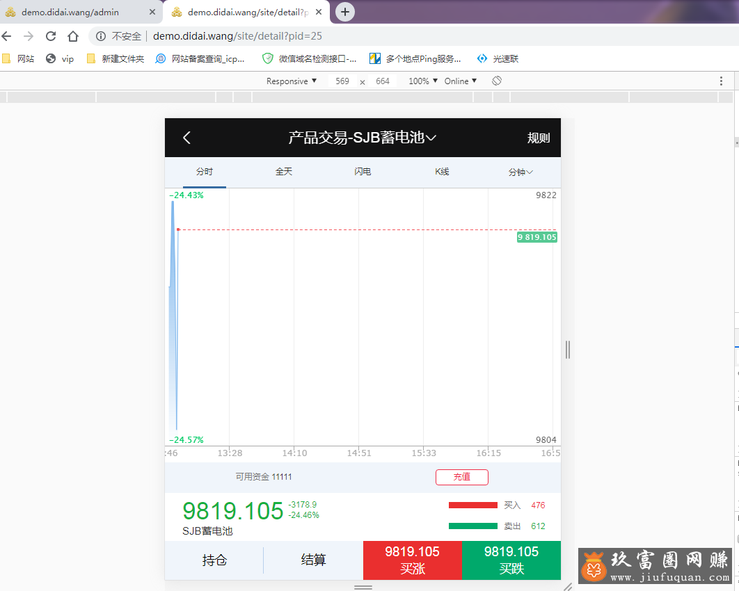Open DevTools more options three-dot menu
This screenshot has height=591, width=739.
tap(721, 81)
